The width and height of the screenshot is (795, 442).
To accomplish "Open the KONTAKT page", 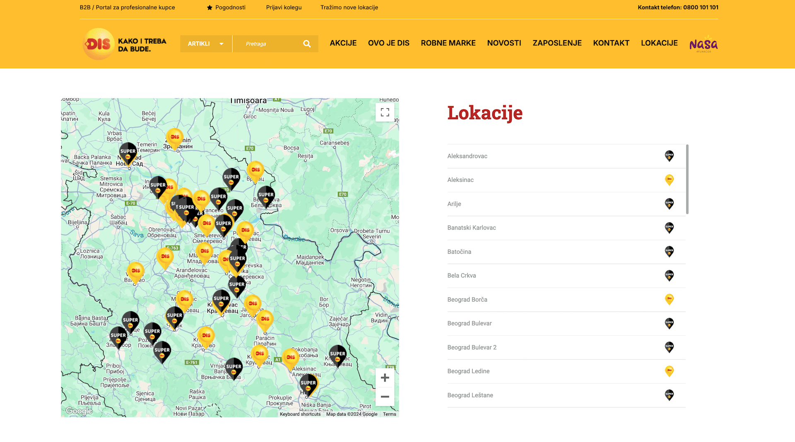I will click(611, 43).
